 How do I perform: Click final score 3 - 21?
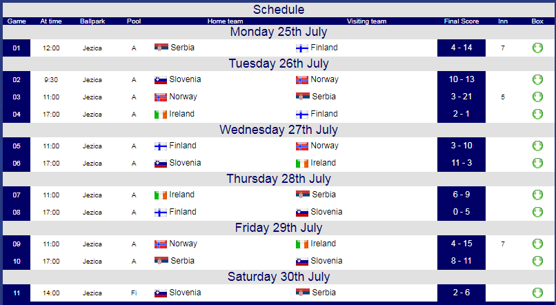461,97
